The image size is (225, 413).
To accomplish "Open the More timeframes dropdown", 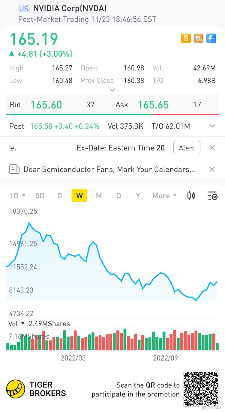I will click(164, 196).
